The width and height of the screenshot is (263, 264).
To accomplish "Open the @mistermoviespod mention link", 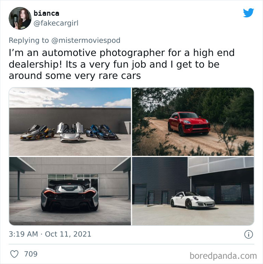I will 86,41.
